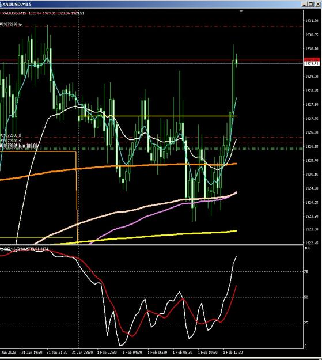The width and height of the screenshot is (322, 360).
Task: Click price scale value 1926.80
Action: 312,132
